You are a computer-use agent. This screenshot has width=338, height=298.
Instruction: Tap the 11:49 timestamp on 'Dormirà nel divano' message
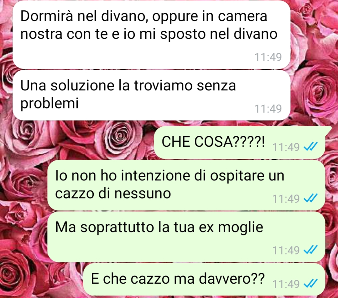(x=268, y=57)
